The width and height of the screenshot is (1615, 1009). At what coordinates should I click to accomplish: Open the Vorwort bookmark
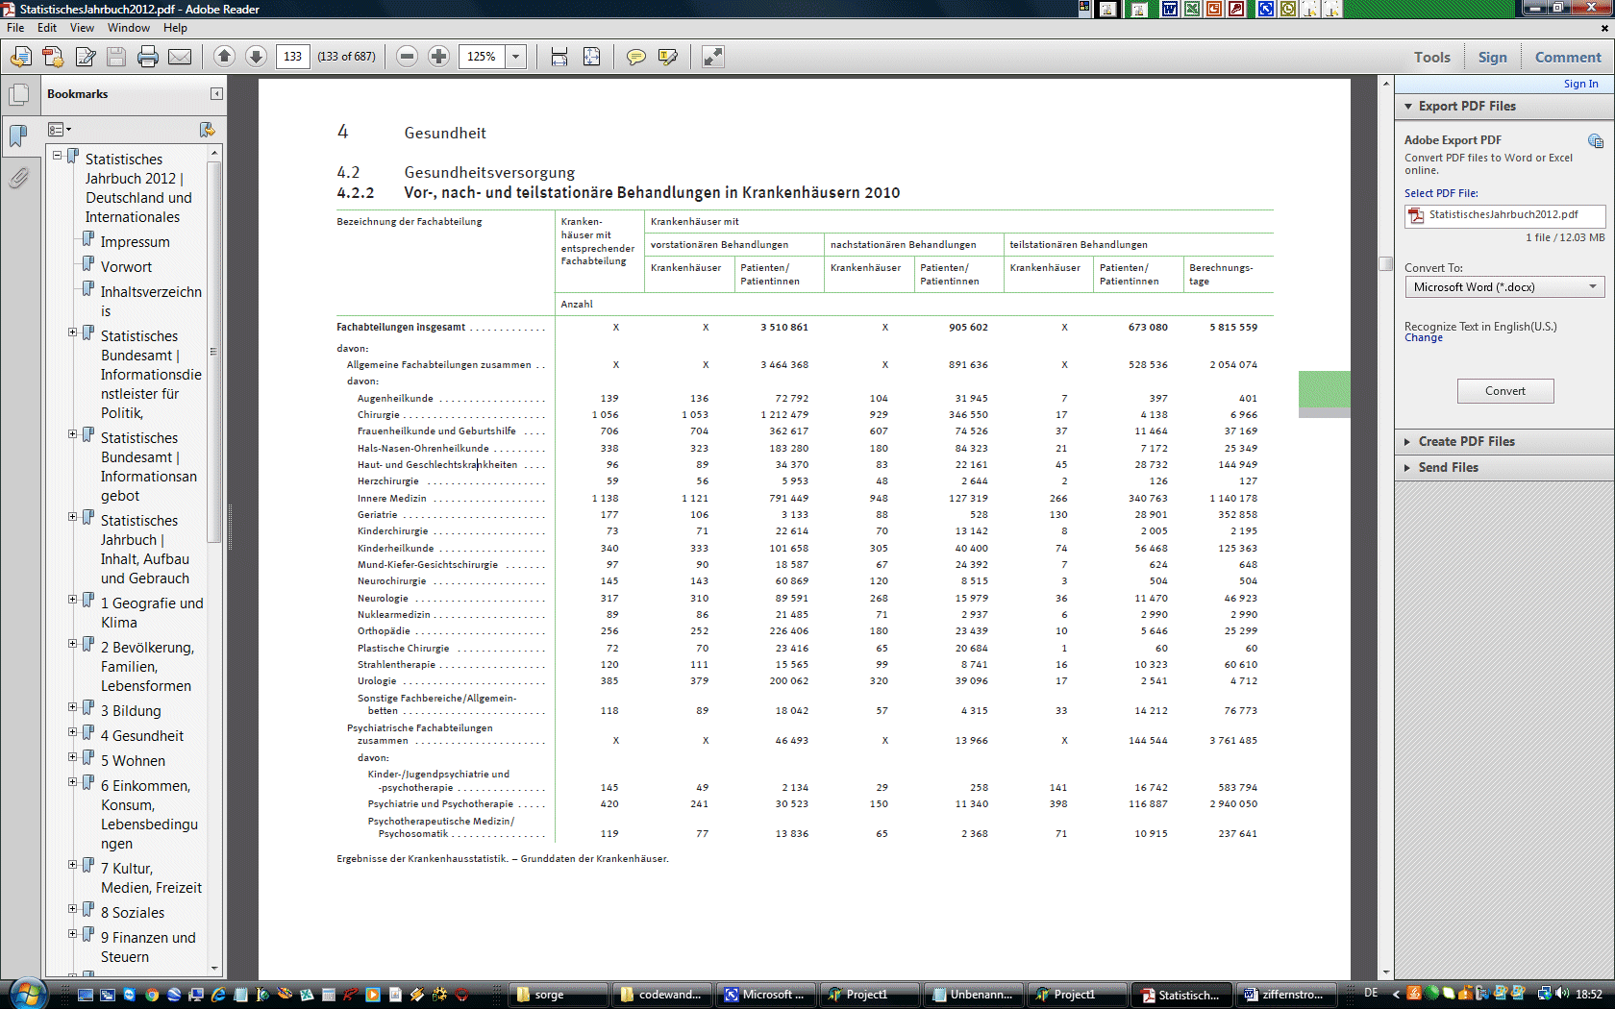pos(126,267)
